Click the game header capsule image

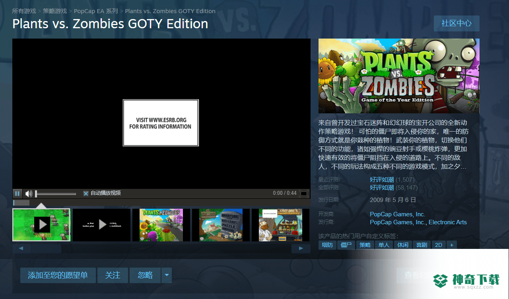coord(399,76)
